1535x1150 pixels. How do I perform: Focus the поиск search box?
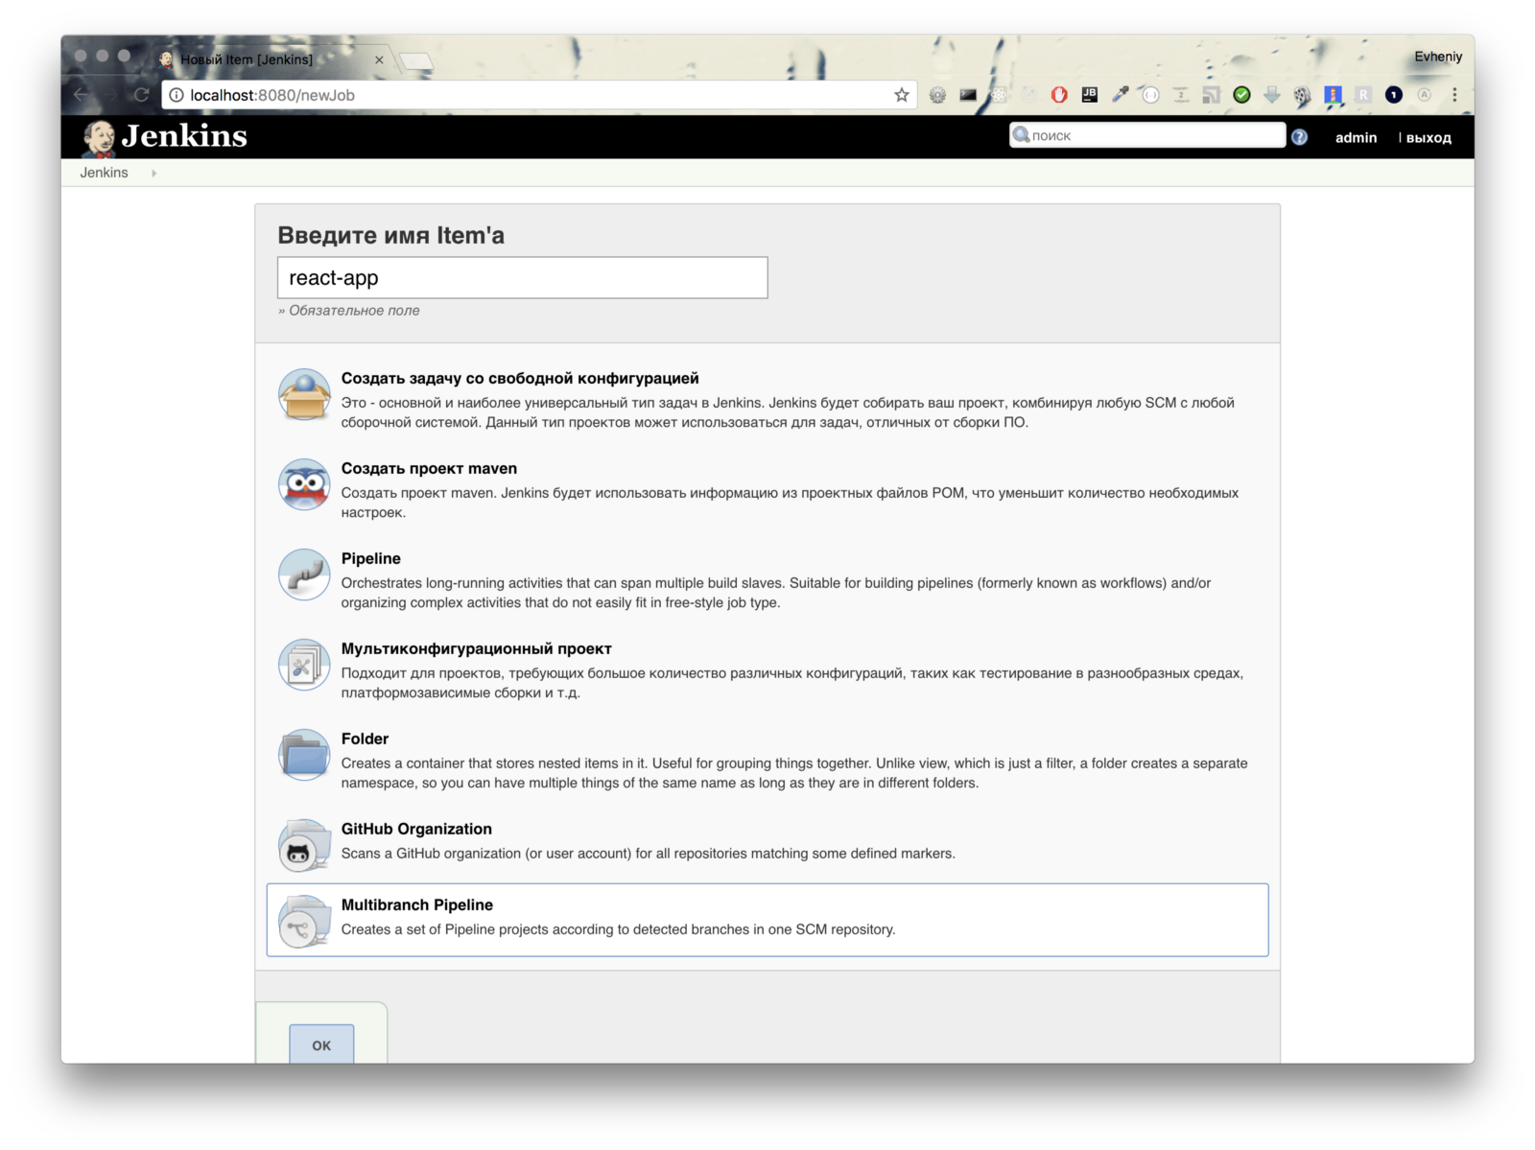click(x=1147, y=135)
